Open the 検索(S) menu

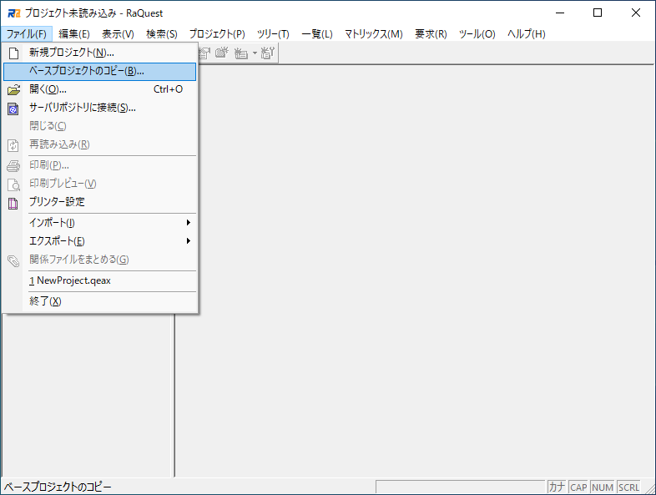click(161, 34)
